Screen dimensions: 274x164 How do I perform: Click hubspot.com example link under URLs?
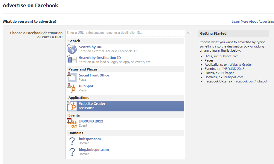(229, 56)
